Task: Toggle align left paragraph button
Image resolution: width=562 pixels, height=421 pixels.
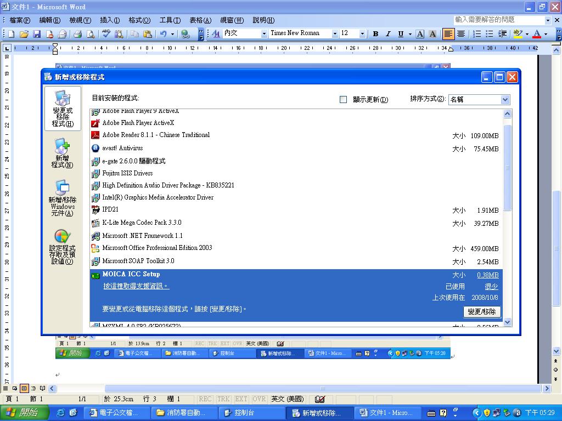Action: coord(448,34)
